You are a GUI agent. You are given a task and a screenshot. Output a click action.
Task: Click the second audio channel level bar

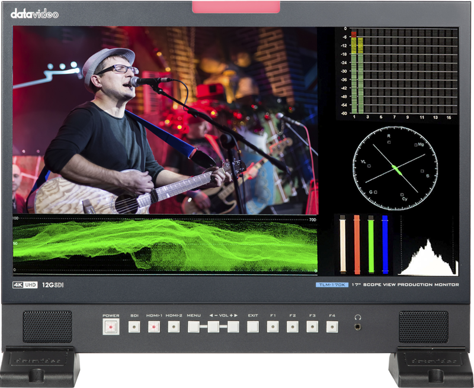[360, 75]
